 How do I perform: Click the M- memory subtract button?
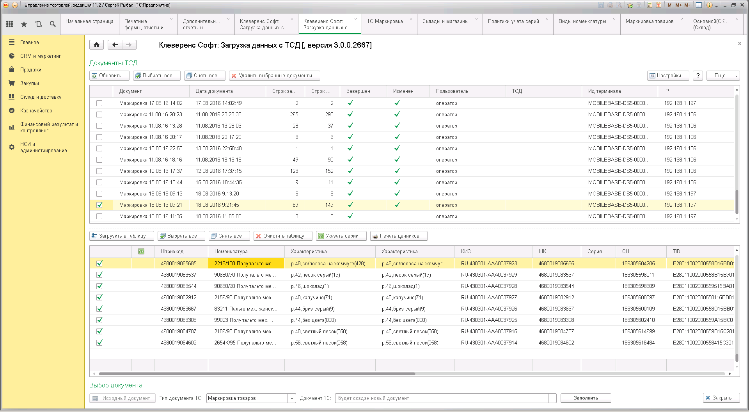click(687, 5)
